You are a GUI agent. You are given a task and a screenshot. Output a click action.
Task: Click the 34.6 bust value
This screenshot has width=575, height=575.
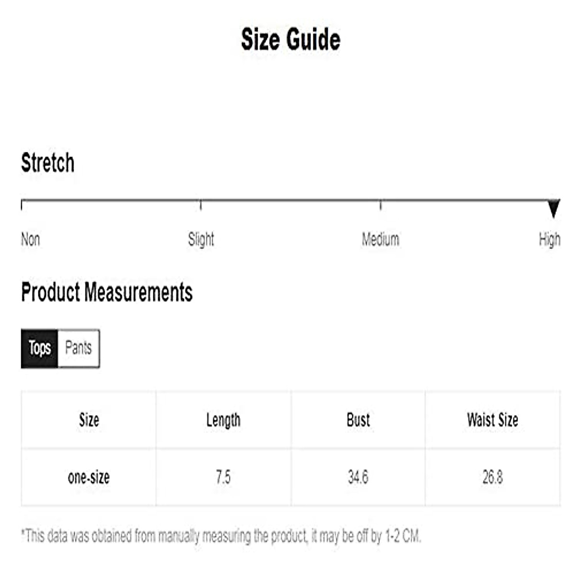point(358,477)
